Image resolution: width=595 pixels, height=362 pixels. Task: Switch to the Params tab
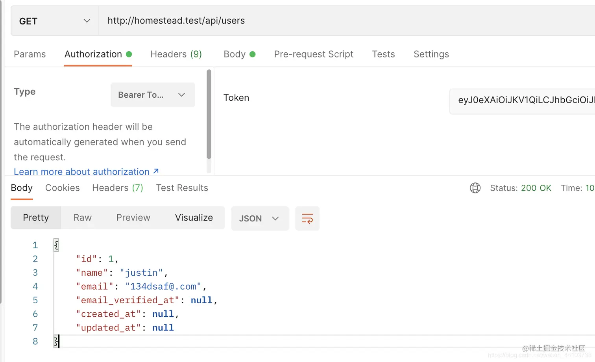click(30, 54)
